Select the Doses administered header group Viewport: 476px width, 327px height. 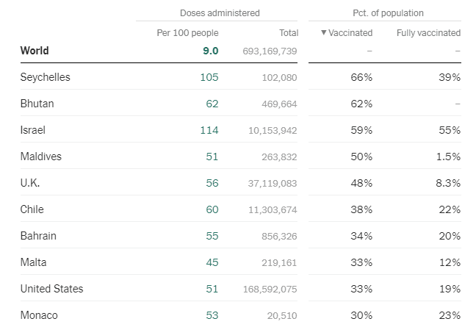coord(220,13)
